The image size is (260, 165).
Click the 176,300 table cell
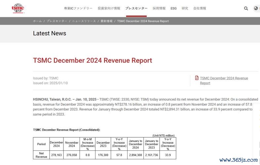[103, 155]
